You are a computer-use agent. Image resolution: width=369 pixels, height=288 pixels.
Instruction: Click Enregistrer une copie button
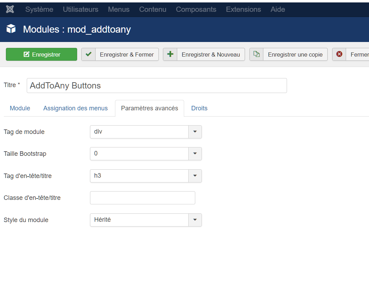click(288, 54)
